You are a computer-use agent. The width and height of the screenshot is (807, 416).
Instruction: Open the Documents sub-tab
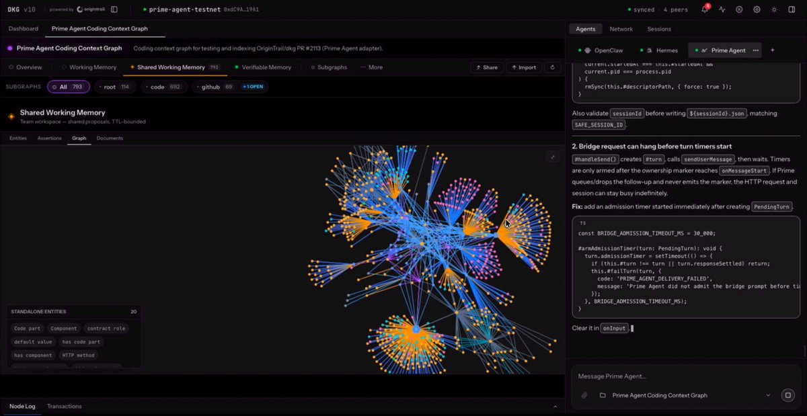tap(110, 138)
